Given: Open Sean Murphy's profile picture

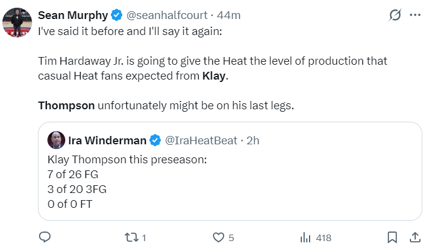Looking at the screenshot, I should [17, 23].
